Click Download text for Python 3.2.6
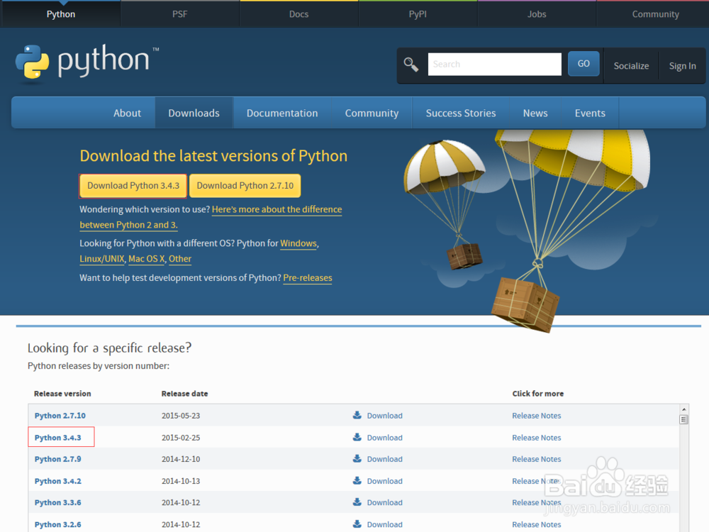This screenshot has height=532, width=709. 385,524
